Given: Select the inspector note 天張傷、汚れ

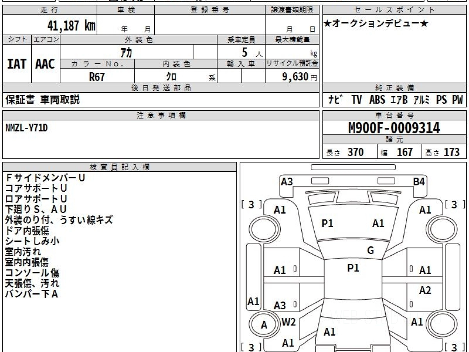Looking at the screenshot, I should (x=32, y=283).
